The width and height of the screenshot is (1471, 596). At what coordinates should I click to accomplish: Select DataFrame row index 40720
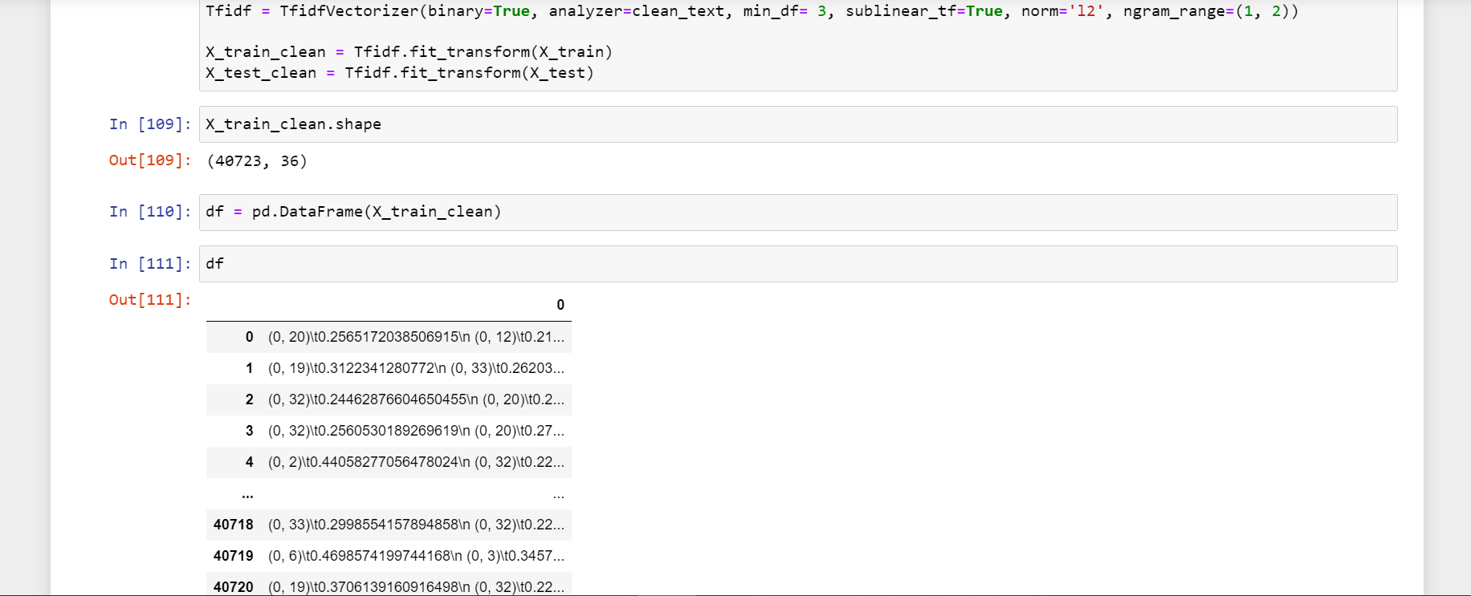tap(233, 586)
